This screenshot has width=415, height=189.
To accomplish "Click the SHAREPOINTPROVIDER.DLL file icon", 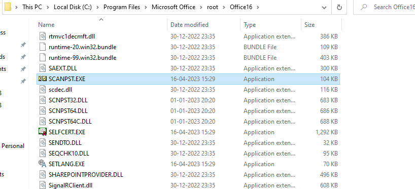I will (43, 174).
